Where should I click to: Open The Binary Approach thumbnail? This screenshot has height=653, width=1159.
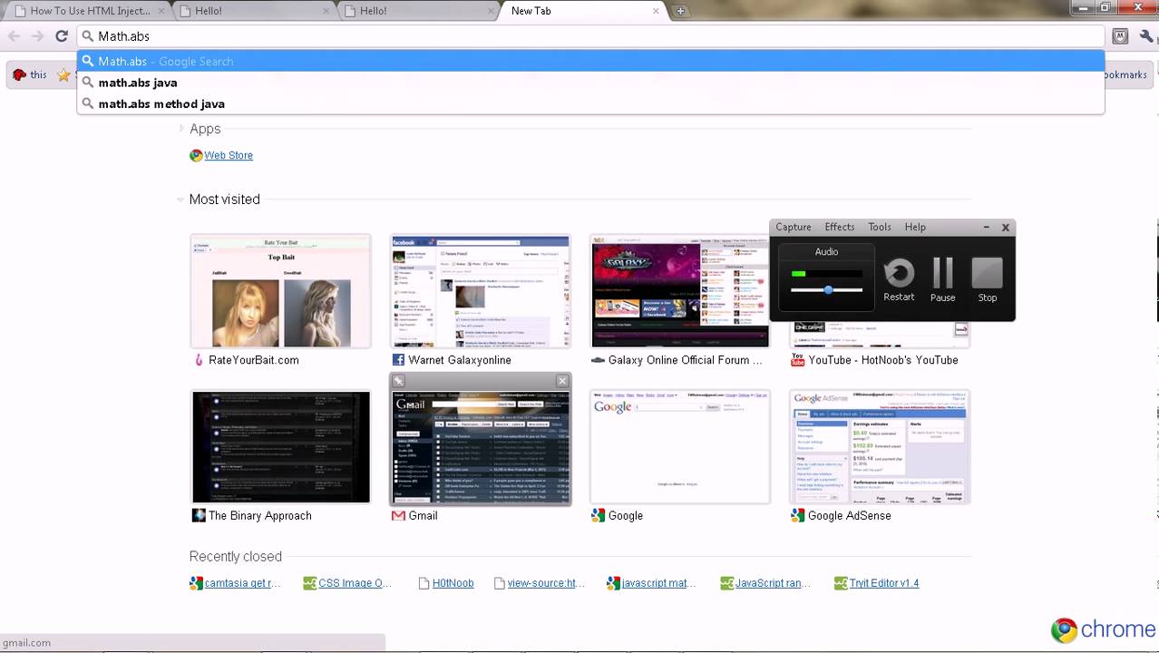pyautogui.click(x=281, y=446)
